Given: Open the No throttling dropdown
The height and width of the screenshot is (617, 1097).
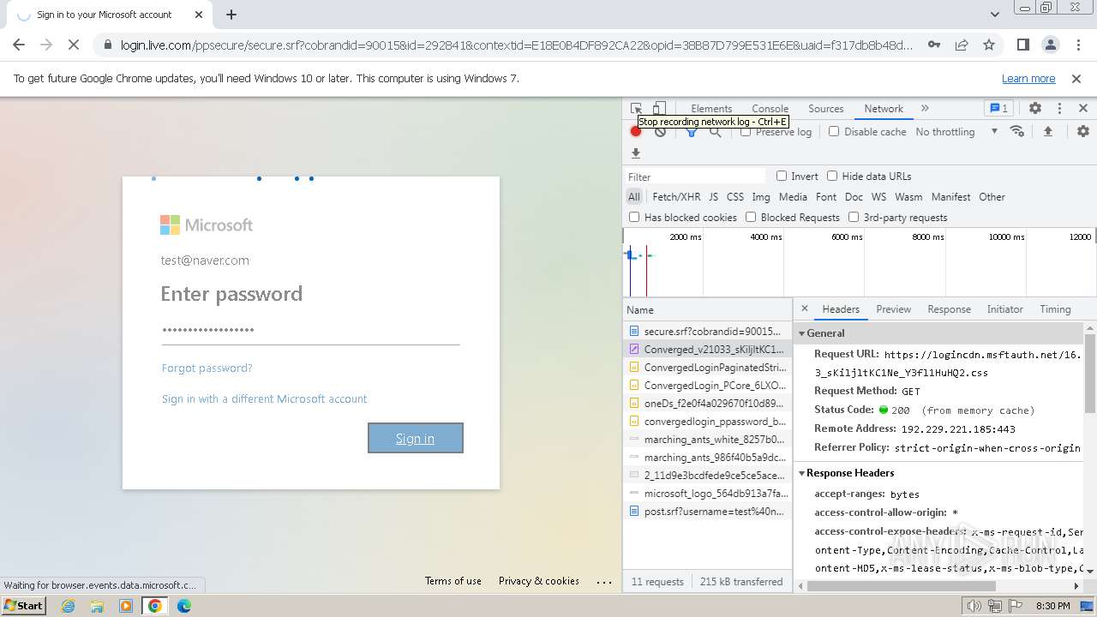Looking at the screenshot, I should point(956,132).
